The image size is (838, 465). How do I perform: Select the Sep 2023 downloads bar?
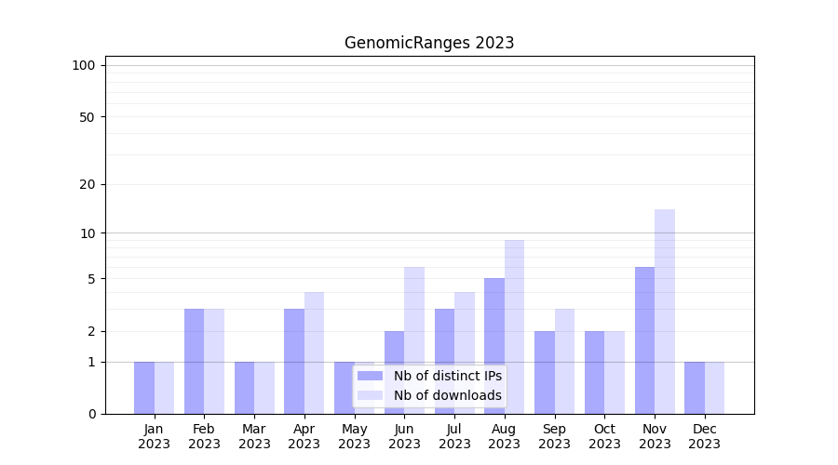(564, 361)
